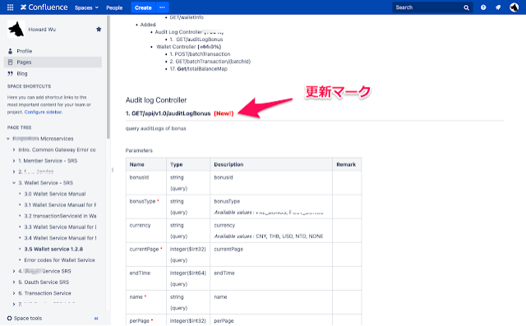Image resolution: width=526 pixels, height=326 pixels.
Task: Open 6. Transaction Service page
Action: [44, 293]
